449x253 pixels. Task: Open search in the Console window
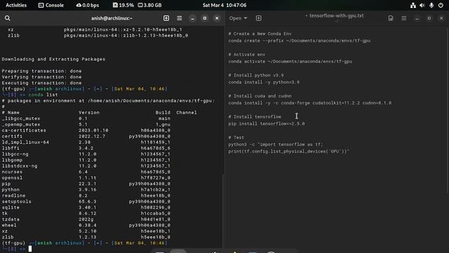pyautogui.click(x=8, y=18)
